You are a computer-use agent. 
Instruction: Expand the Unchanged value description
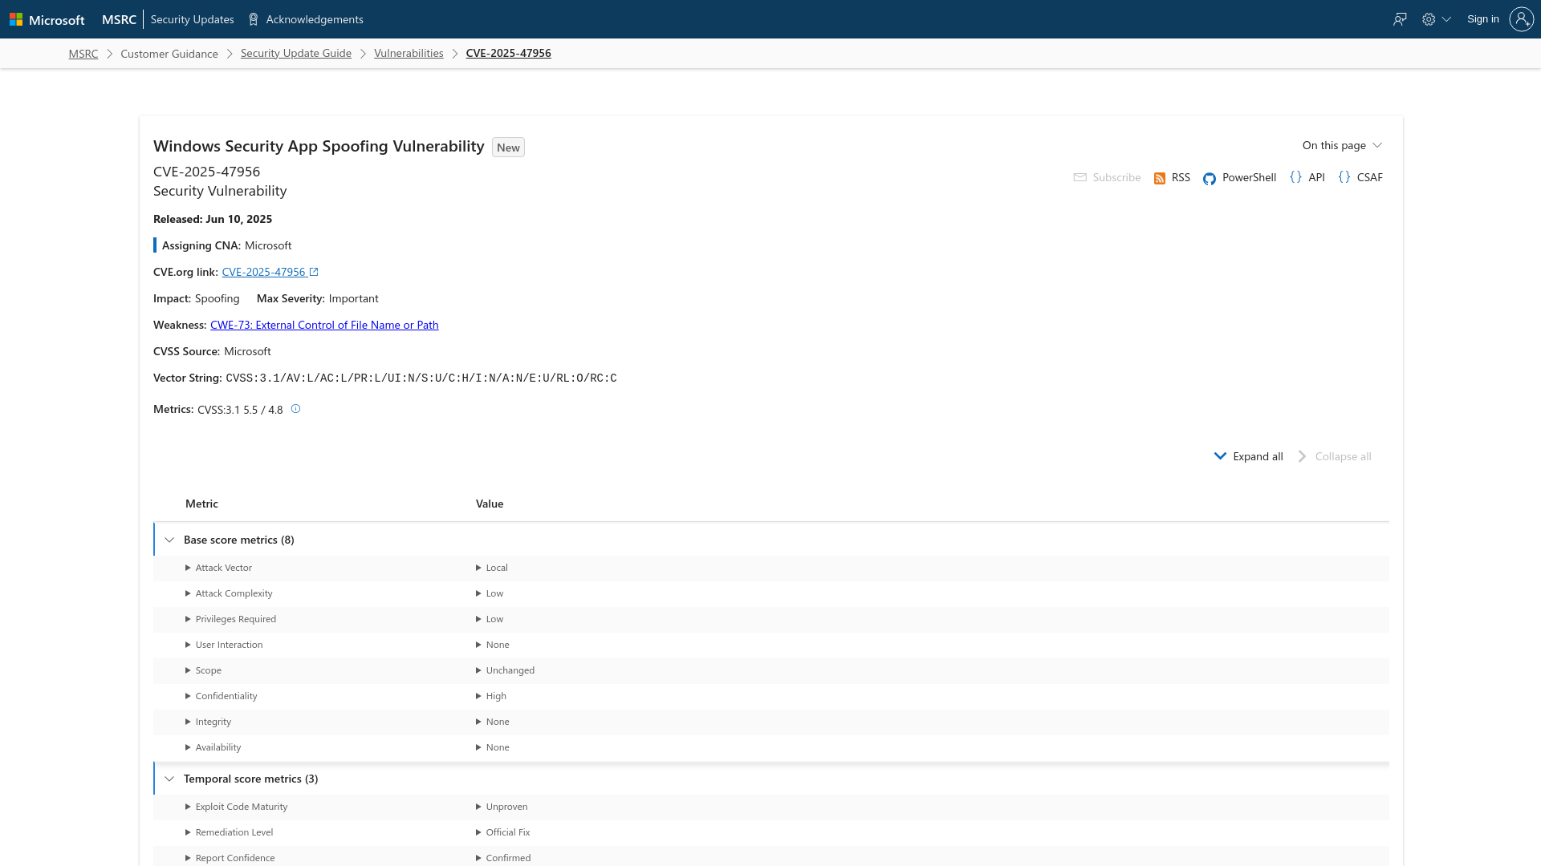point(505,670)
